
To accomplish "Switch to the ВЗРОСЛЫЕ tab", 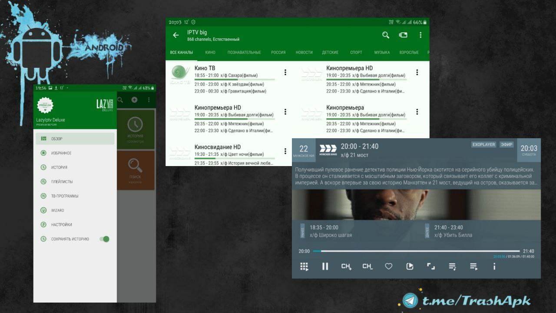I will [409, 53].
